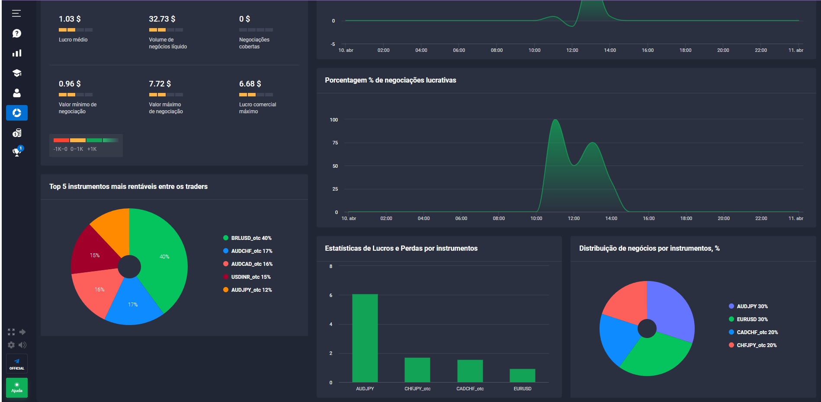This screenshot has height=402, width=821.
Task: Select the highlighted pie chart analytics icon
Action: point(16,113)
